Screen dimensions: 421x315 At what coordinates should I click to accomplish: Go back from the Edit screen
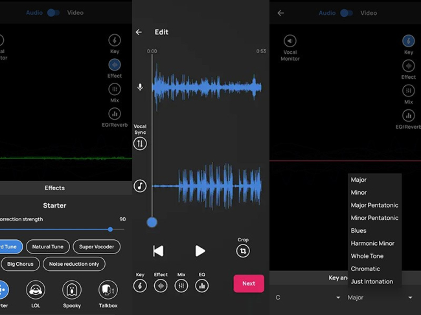[139, 32]
